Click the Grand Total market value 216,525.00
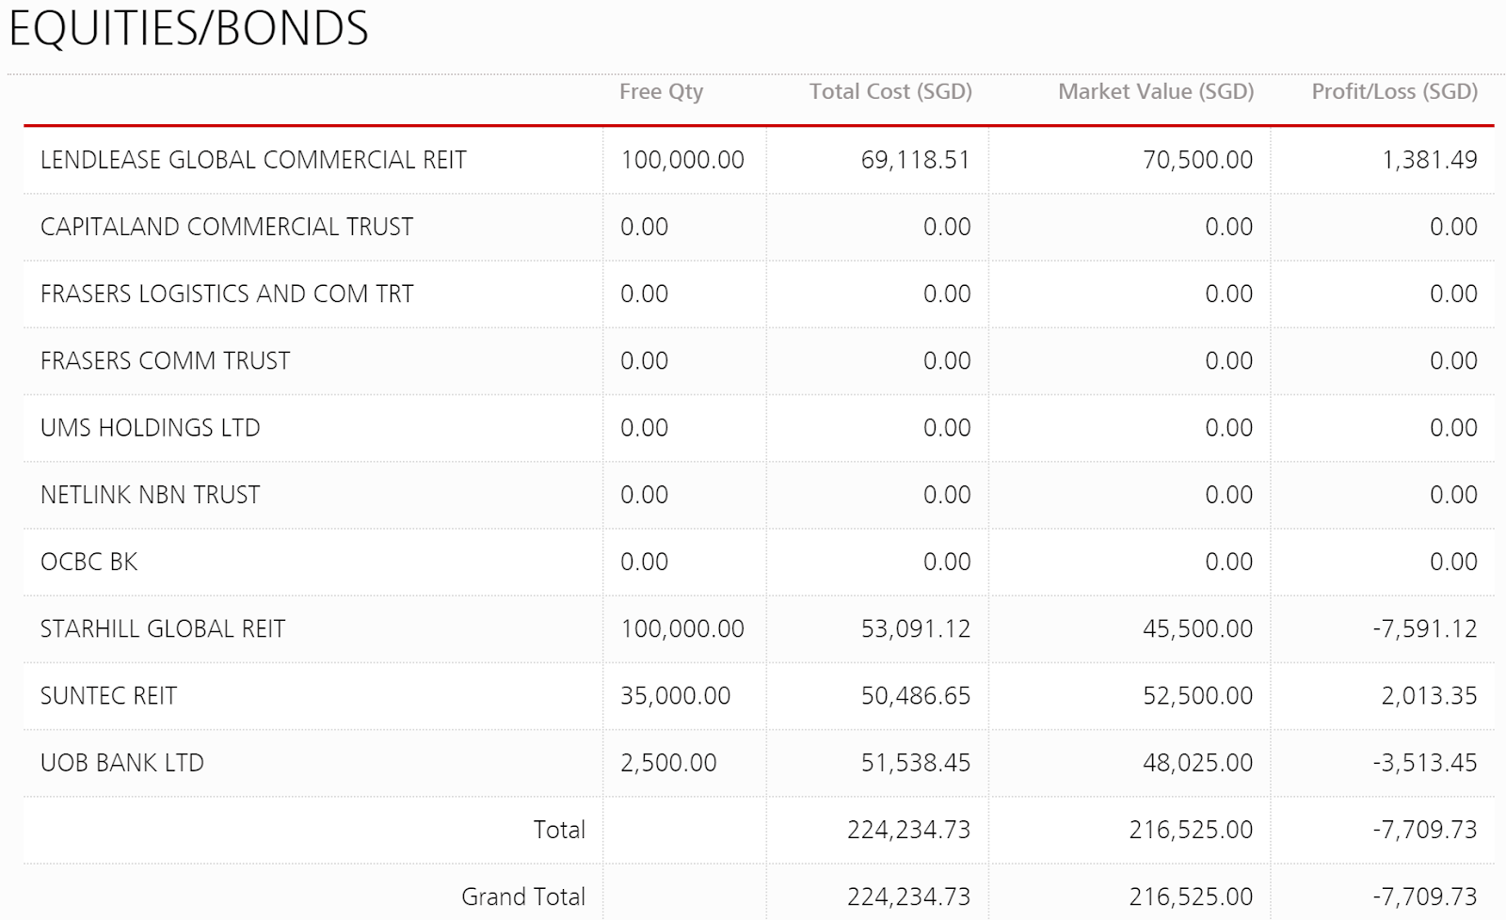 click(x=1191, y=896)
